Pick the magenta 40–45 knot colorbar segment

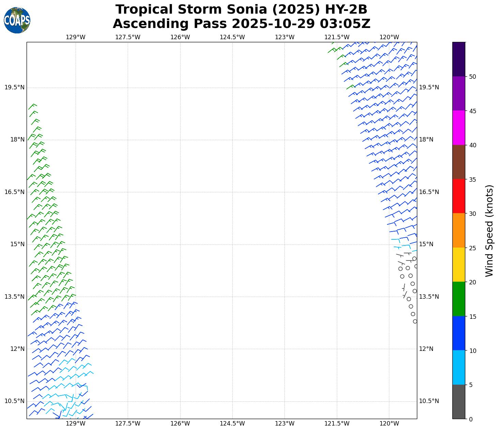458,128
